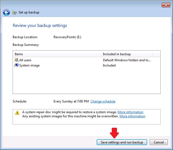
Task: Open More information about system repair disc
Action: (130, 112)
